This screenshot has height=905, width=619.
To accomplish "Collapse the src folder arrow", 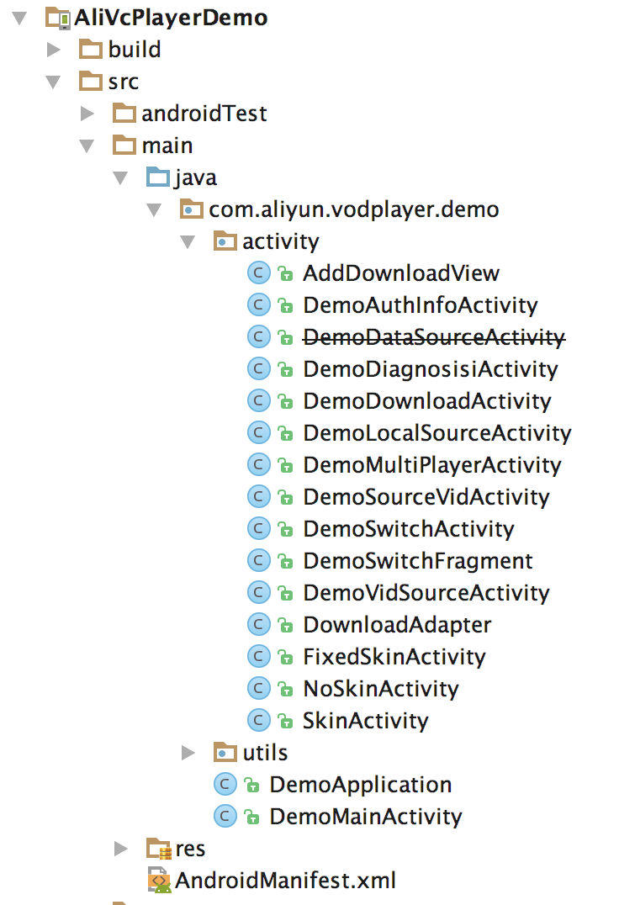I will 53,82.
